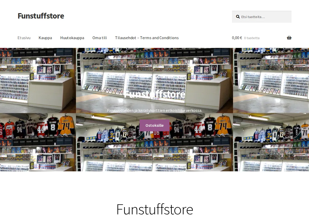Screen dimensions: 309x219
Task: Click the large Funstuffstore heading below banner
Action: (x=154, y=209)
